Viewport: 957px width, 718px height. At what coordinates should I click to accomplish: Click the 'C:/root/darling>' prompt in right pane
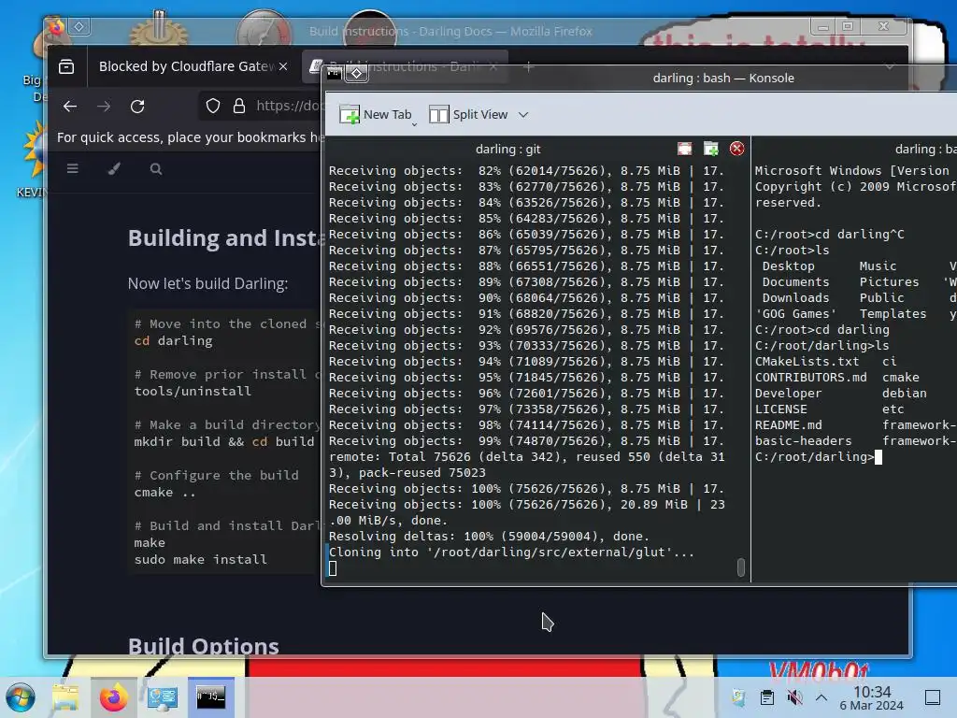pos(814,456)
